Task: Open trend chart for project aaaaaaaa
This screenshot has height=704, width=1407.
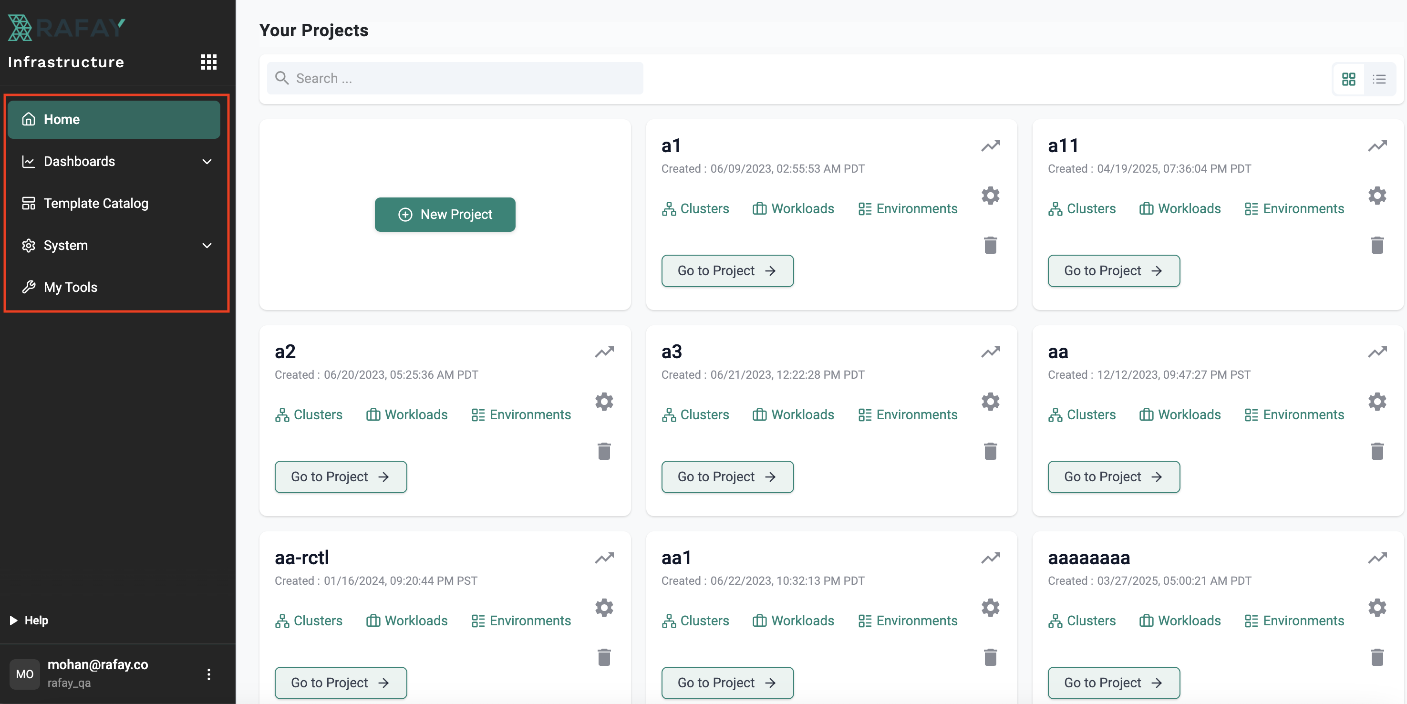Action: (x=1377, y=558)
